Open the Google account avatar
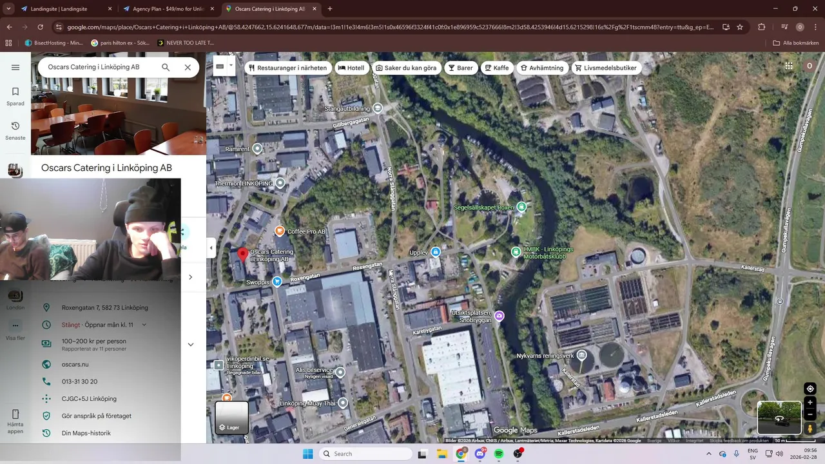The image size is (825, 464). (x=810, y=66)
